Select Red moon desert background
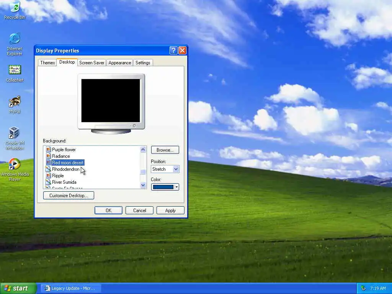Screen dimensions: 392x294 pyautogui.click(x=68, y=162)
